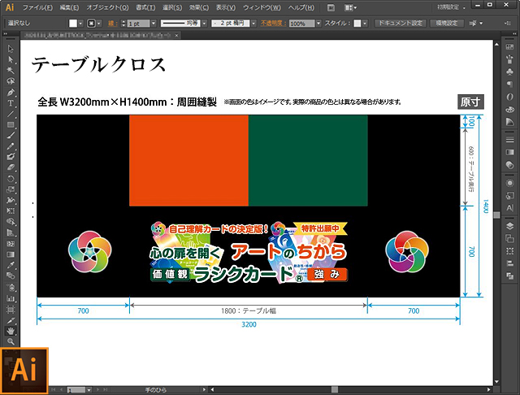This screenshot has width=520, height=395.
Task: Select the Rotate tool
Action: tap(11, 179)
